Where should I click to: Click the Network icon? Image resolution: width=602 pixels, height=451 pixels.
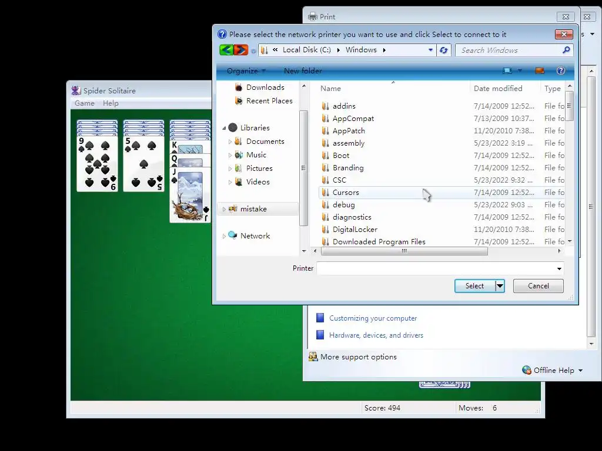(x=233, y=235)
